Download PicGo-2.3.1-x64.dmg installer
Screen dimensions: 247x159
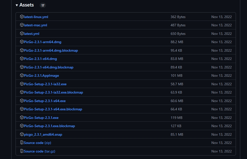point(40,59)
